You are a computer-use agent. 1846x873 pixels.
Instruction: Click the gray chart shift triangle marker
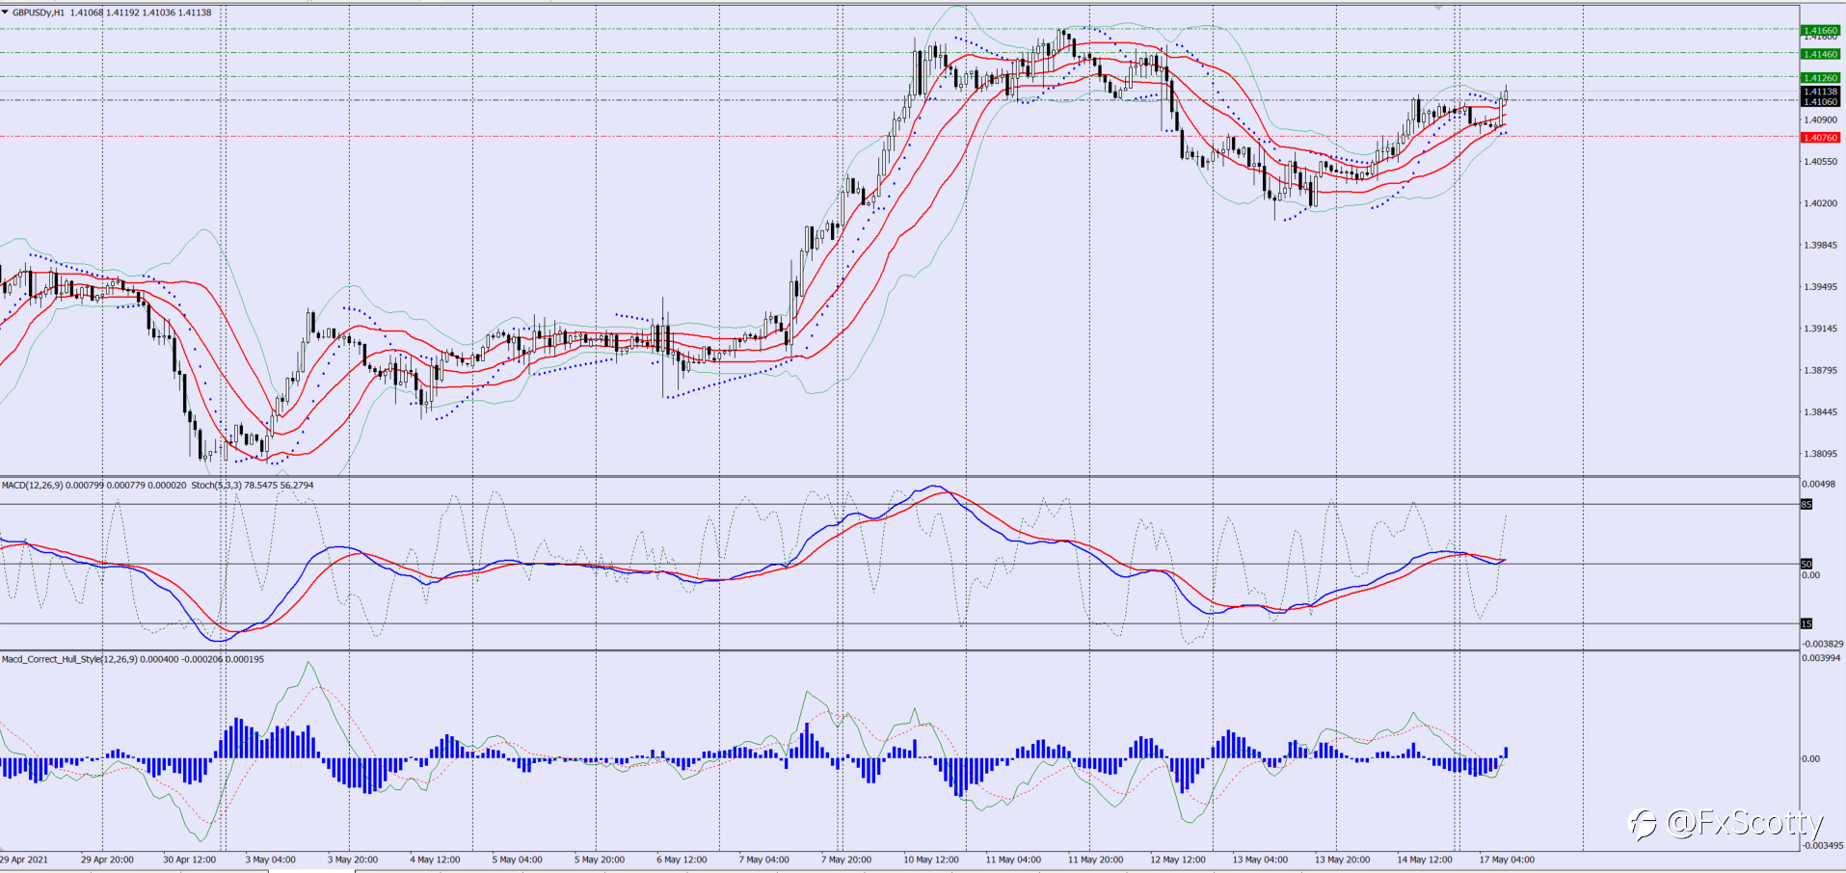[x=1439, y=8]
